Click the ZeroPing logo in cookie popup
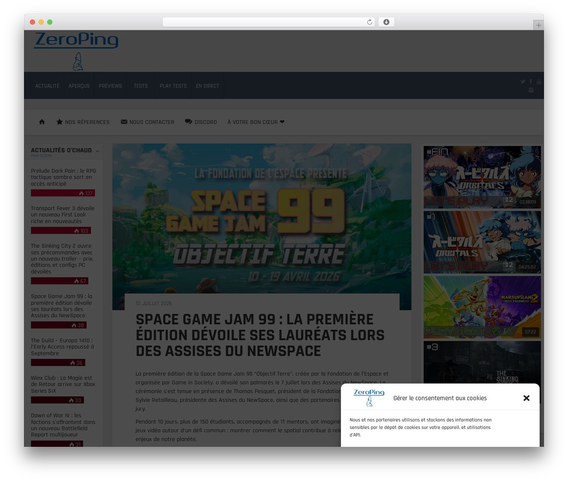Screen dimensions: 568x481 [x=369, y=398]
